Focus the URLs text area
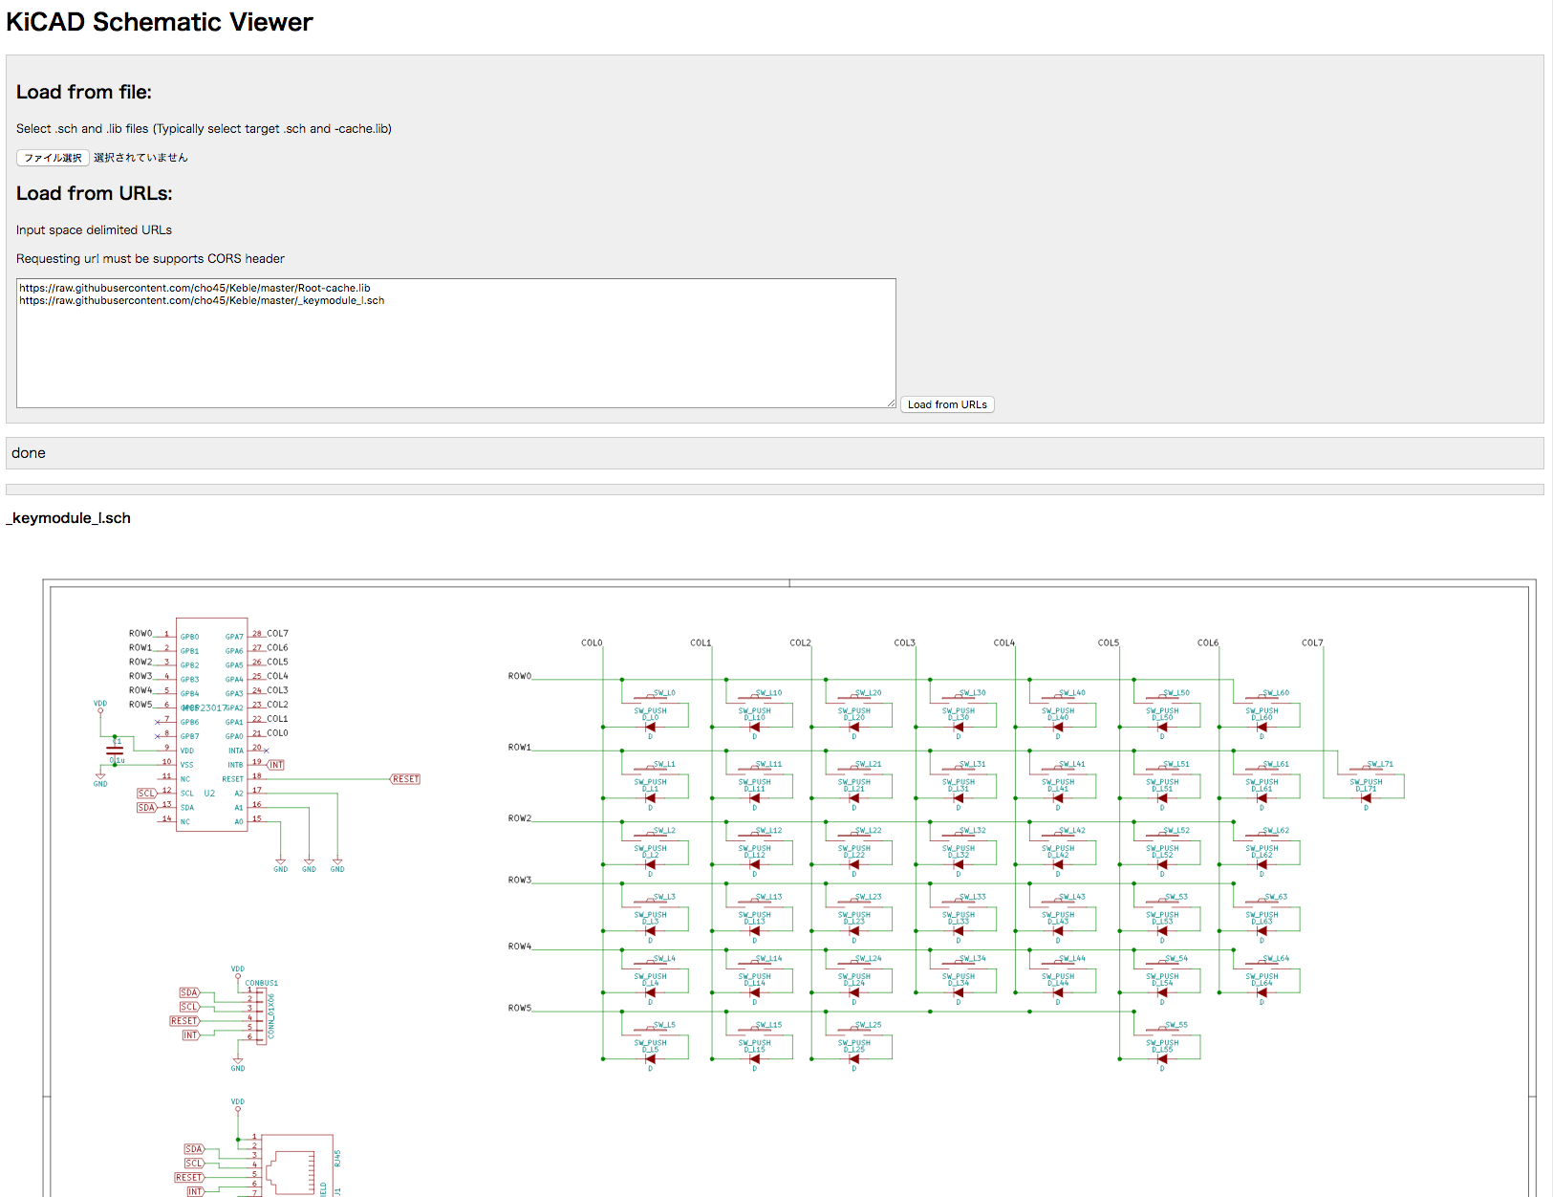Viewport: 1553px width, 1197px height. coord(455,342)
